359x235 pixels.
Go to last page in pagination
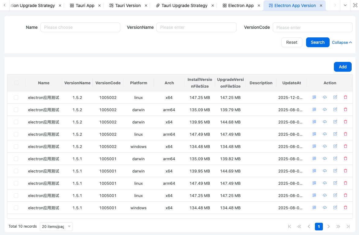[x=348, y=226]
